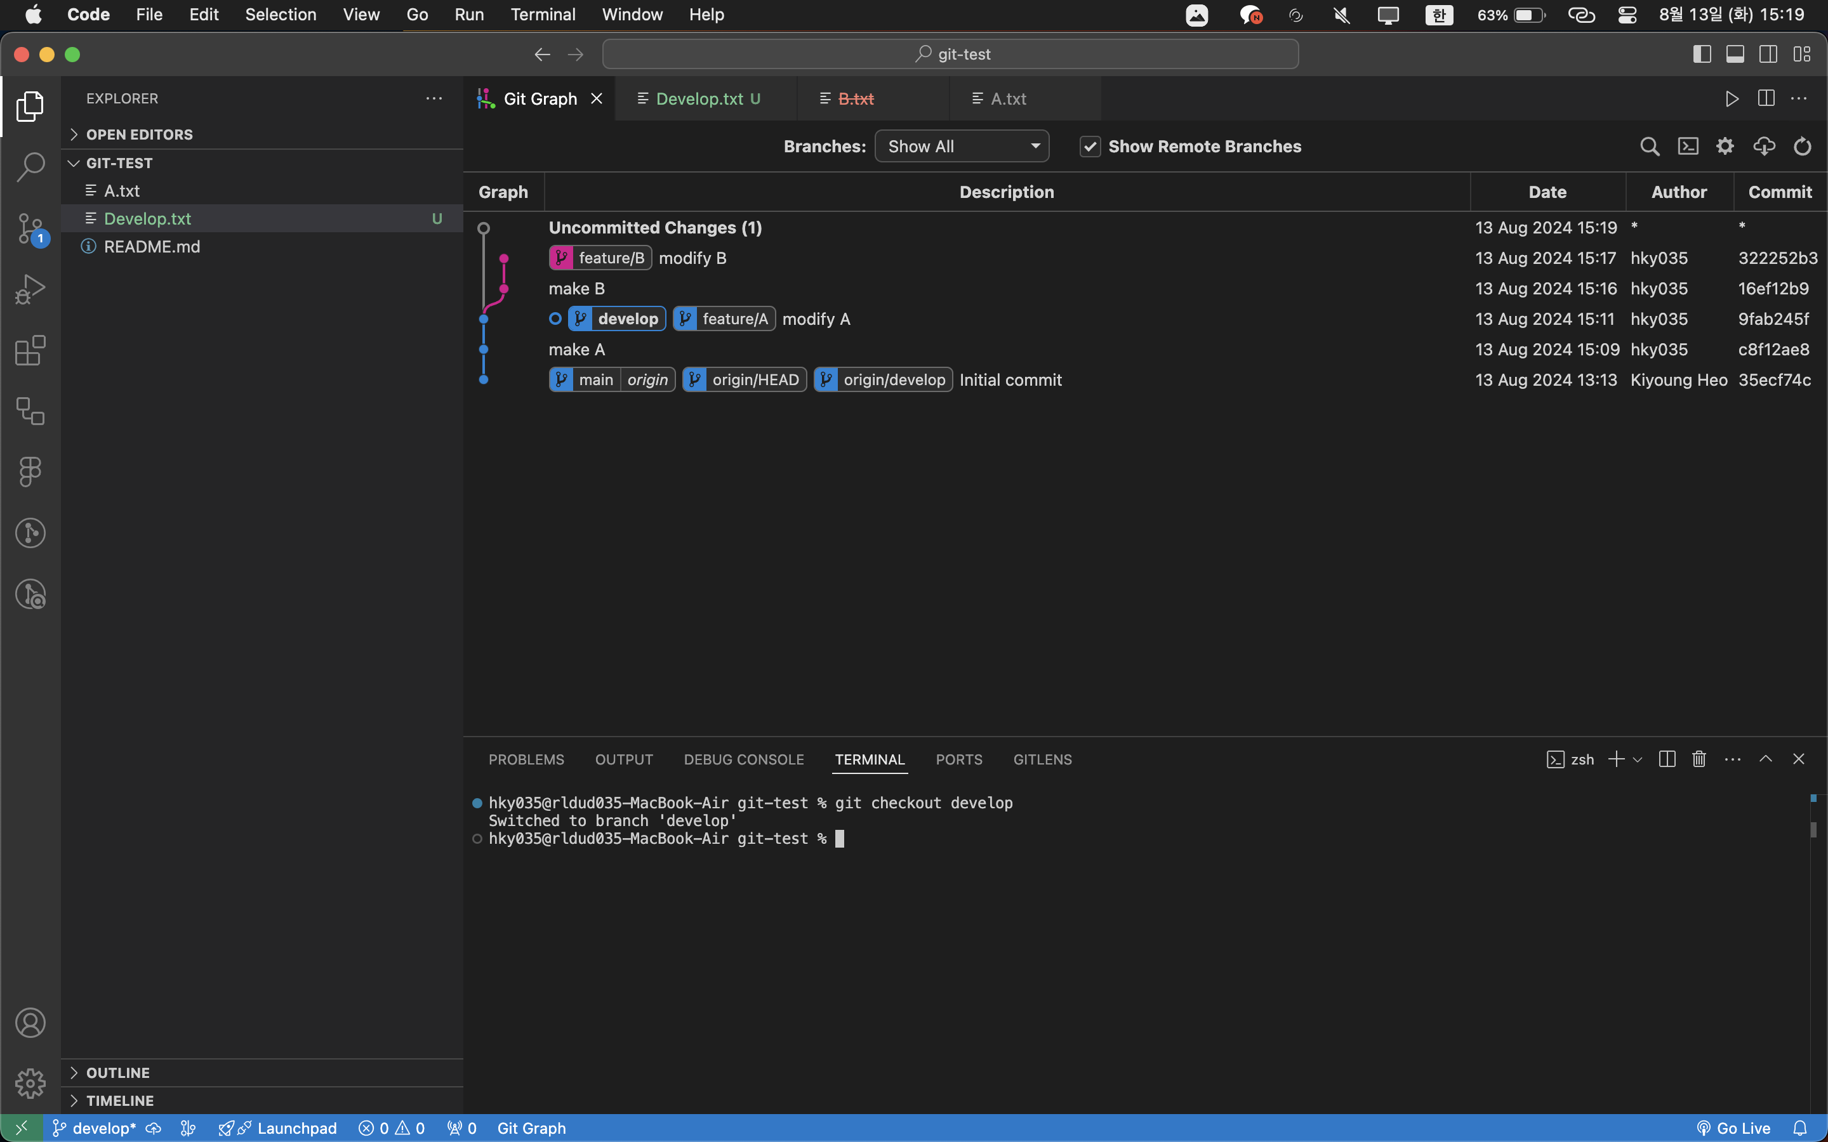Click the origin/develop branch label

point(883,380)
